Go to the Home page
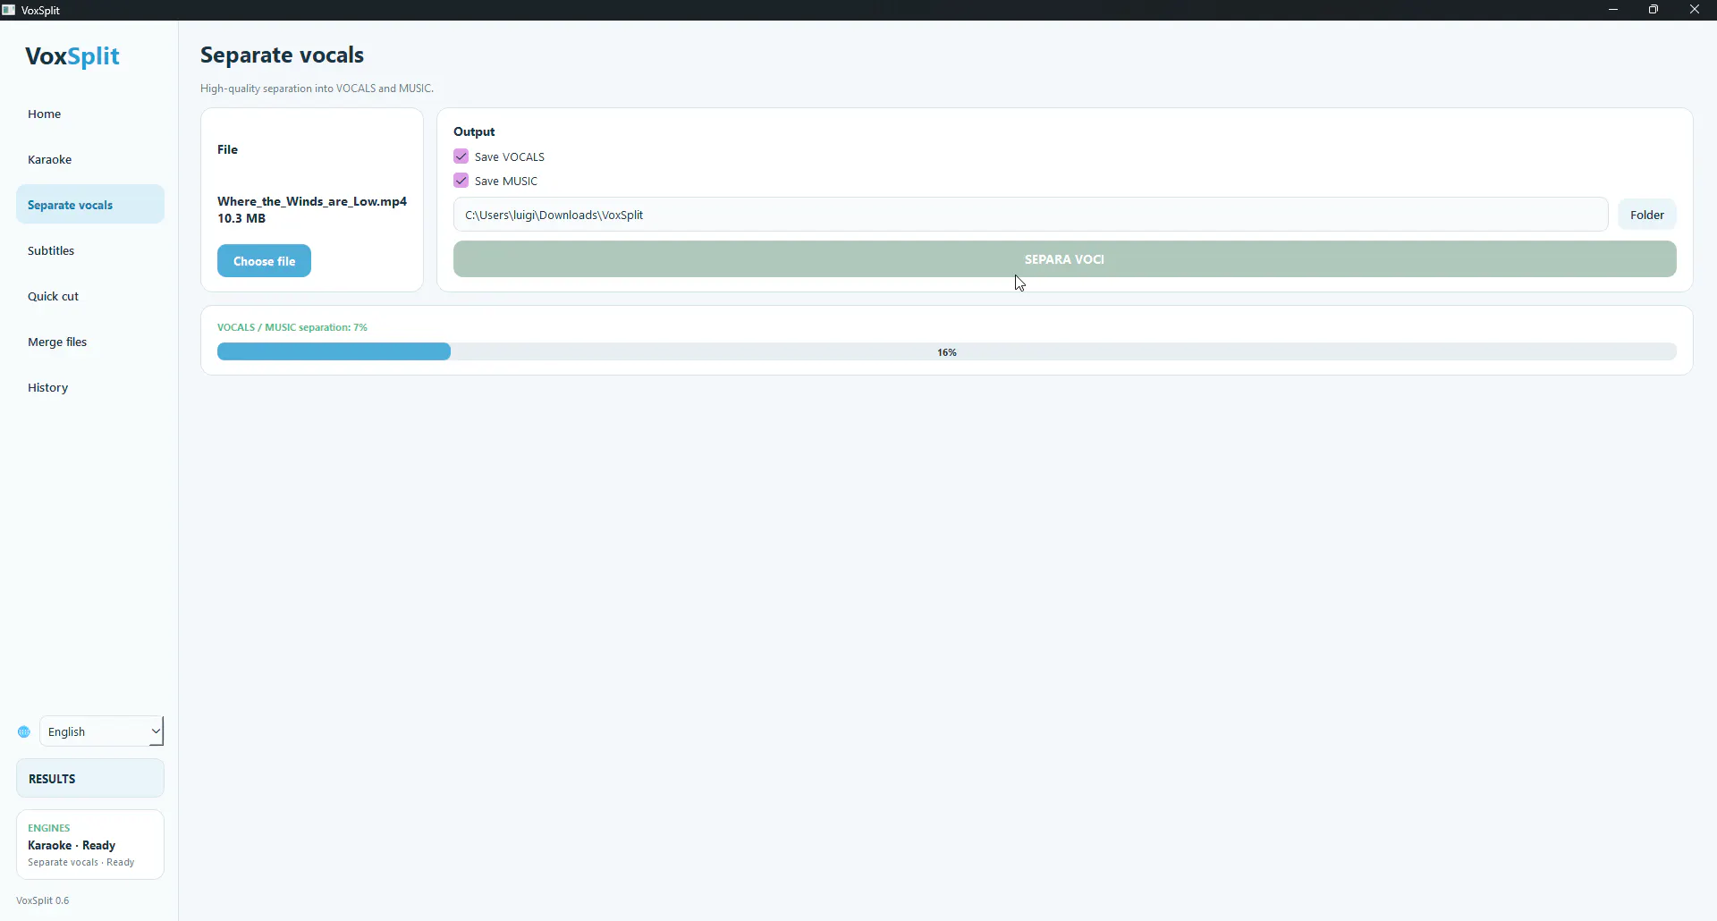 pyautogui.click(x=90, y=114)
